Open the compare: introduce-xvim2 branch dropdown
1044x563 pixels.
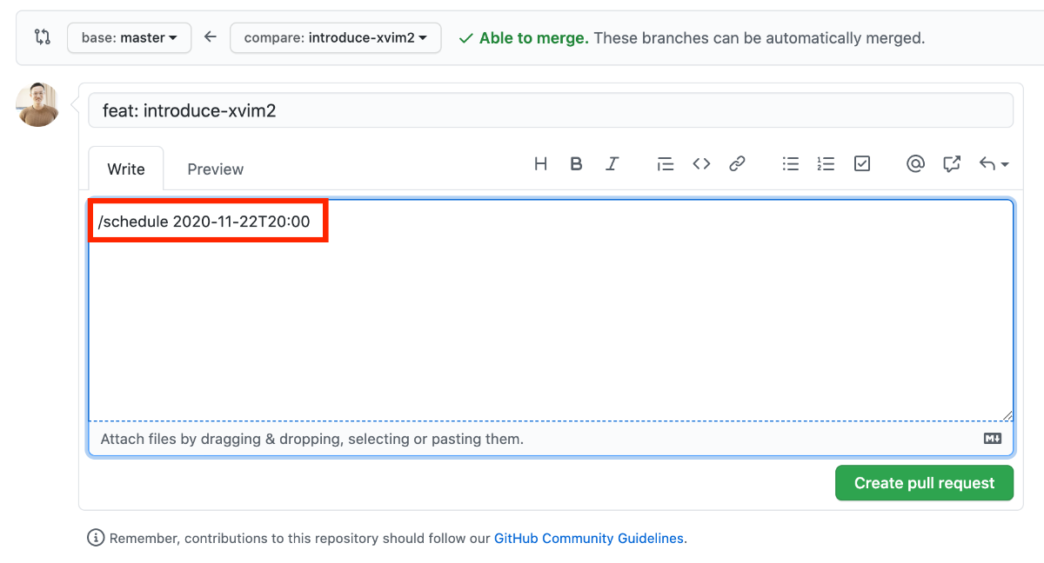[336, 37]
